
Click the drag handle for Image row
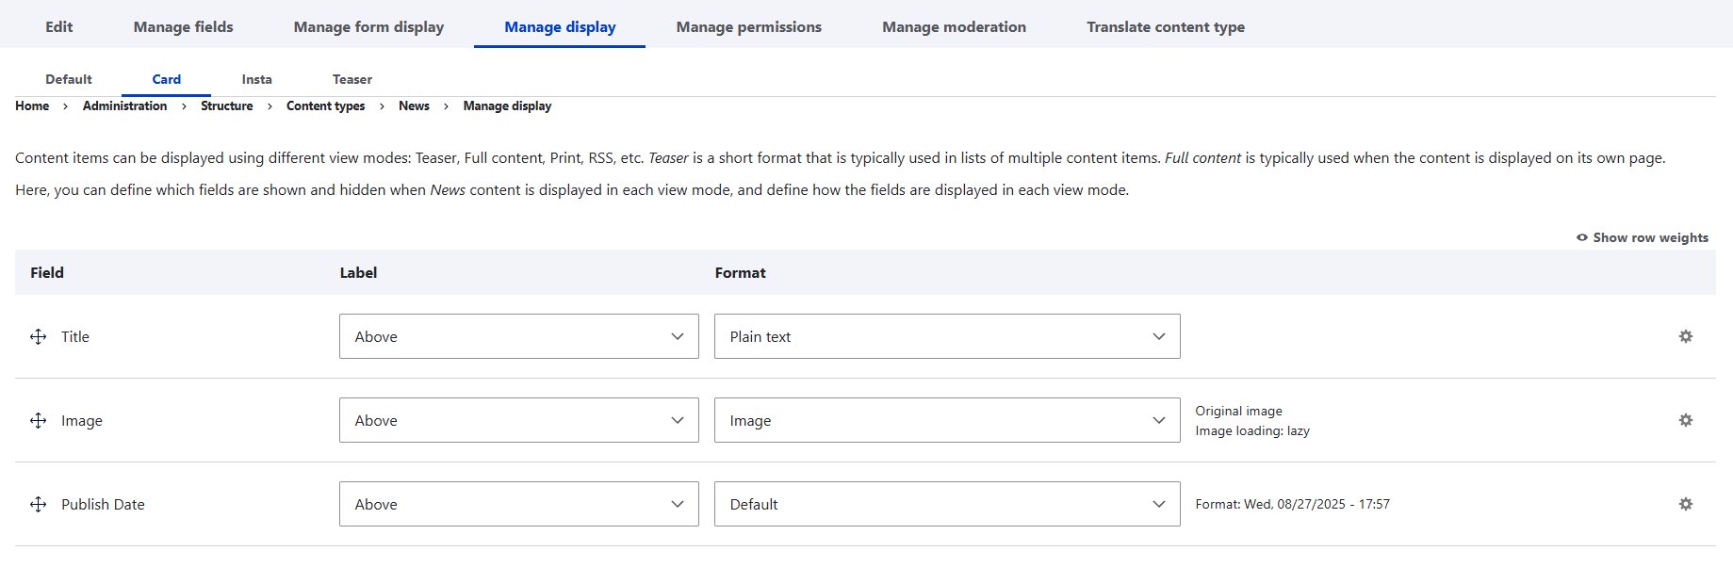pyautogui.click(x=38, y=420)
